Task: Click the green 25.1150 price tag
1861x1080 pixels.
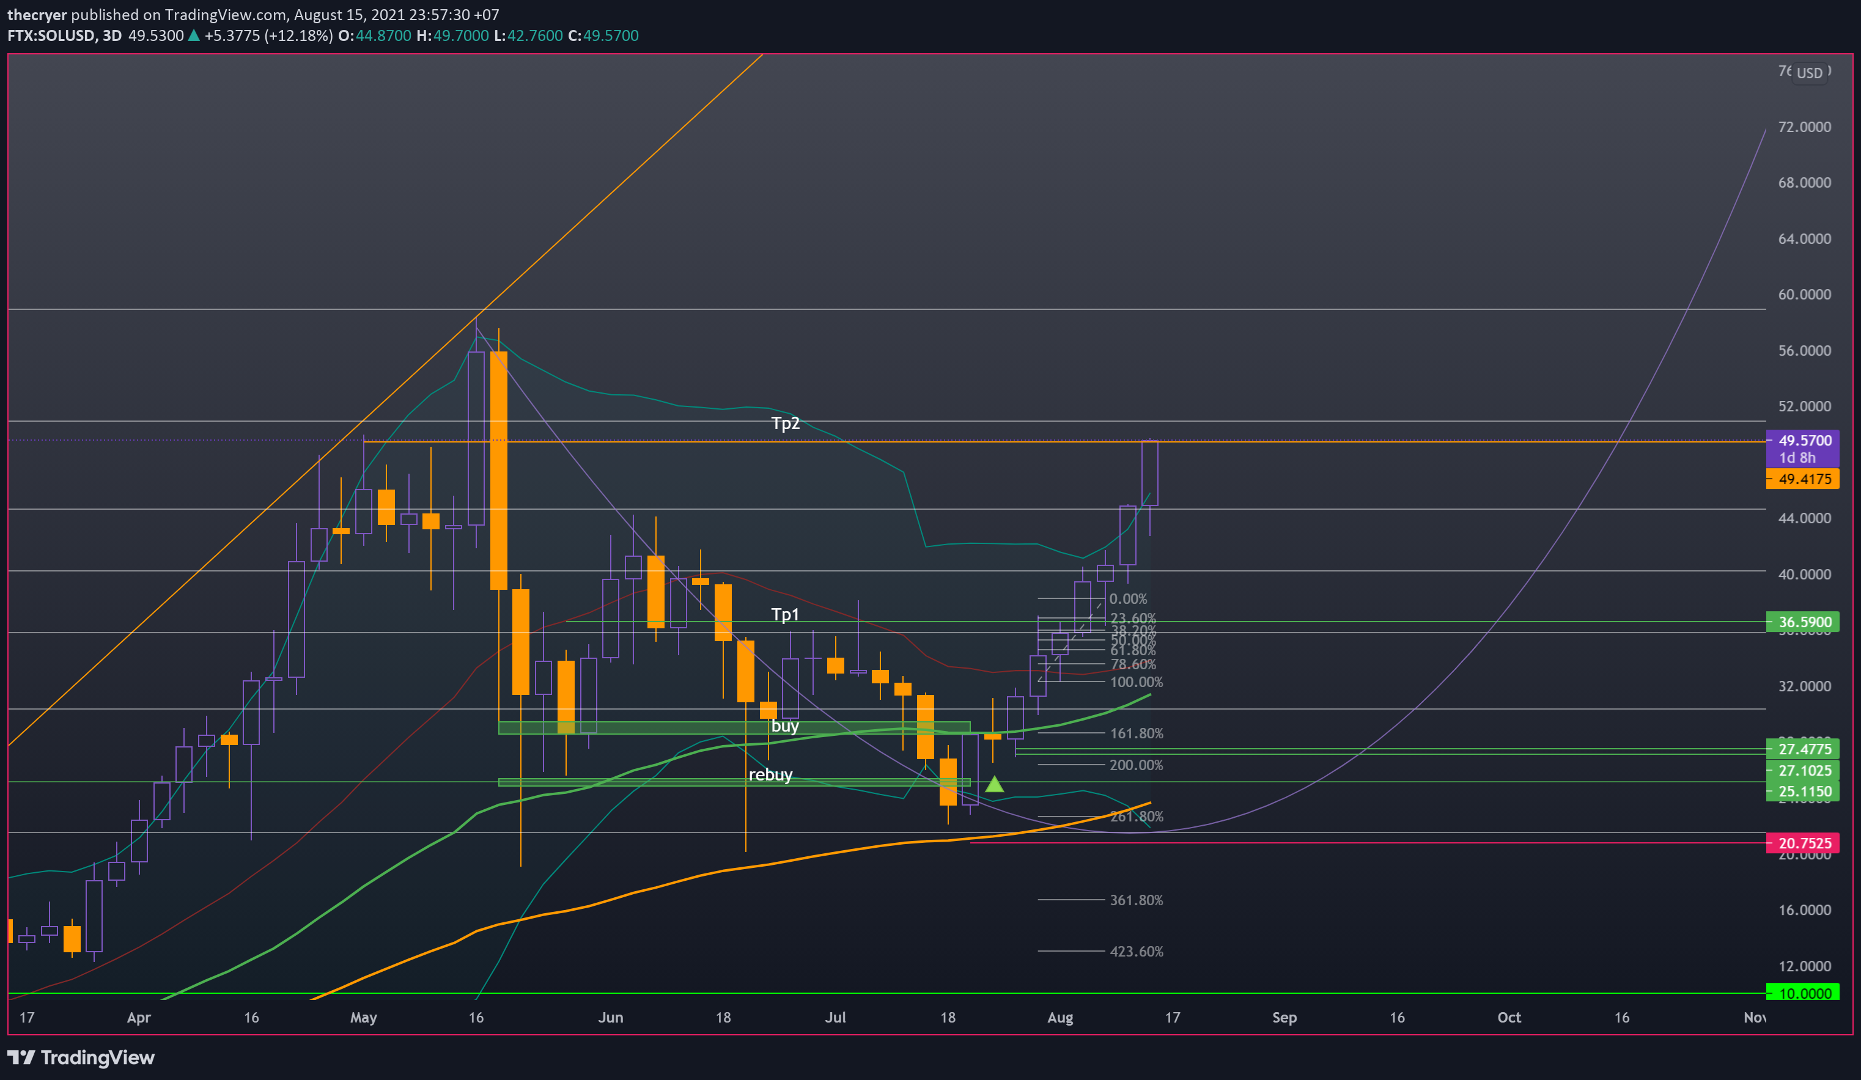Action: coord(1802,792)
